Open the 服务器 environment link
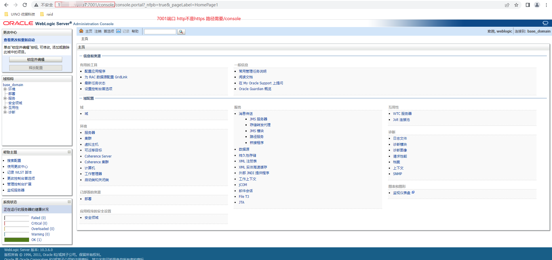552x260 pixels. 90,133
